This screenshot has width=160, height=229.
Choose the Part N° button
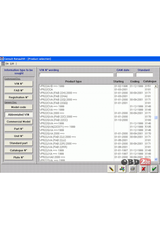[x=19, y=129]
